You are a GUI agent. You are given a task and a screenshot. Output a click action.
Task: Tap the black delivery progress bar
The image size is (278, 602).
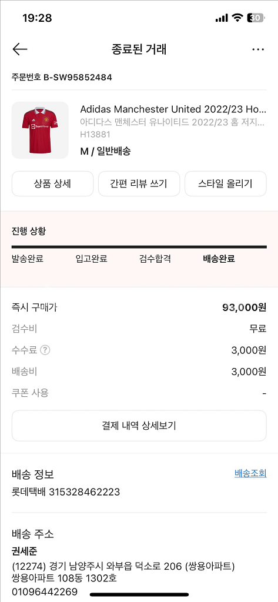[x=139, y=247]
